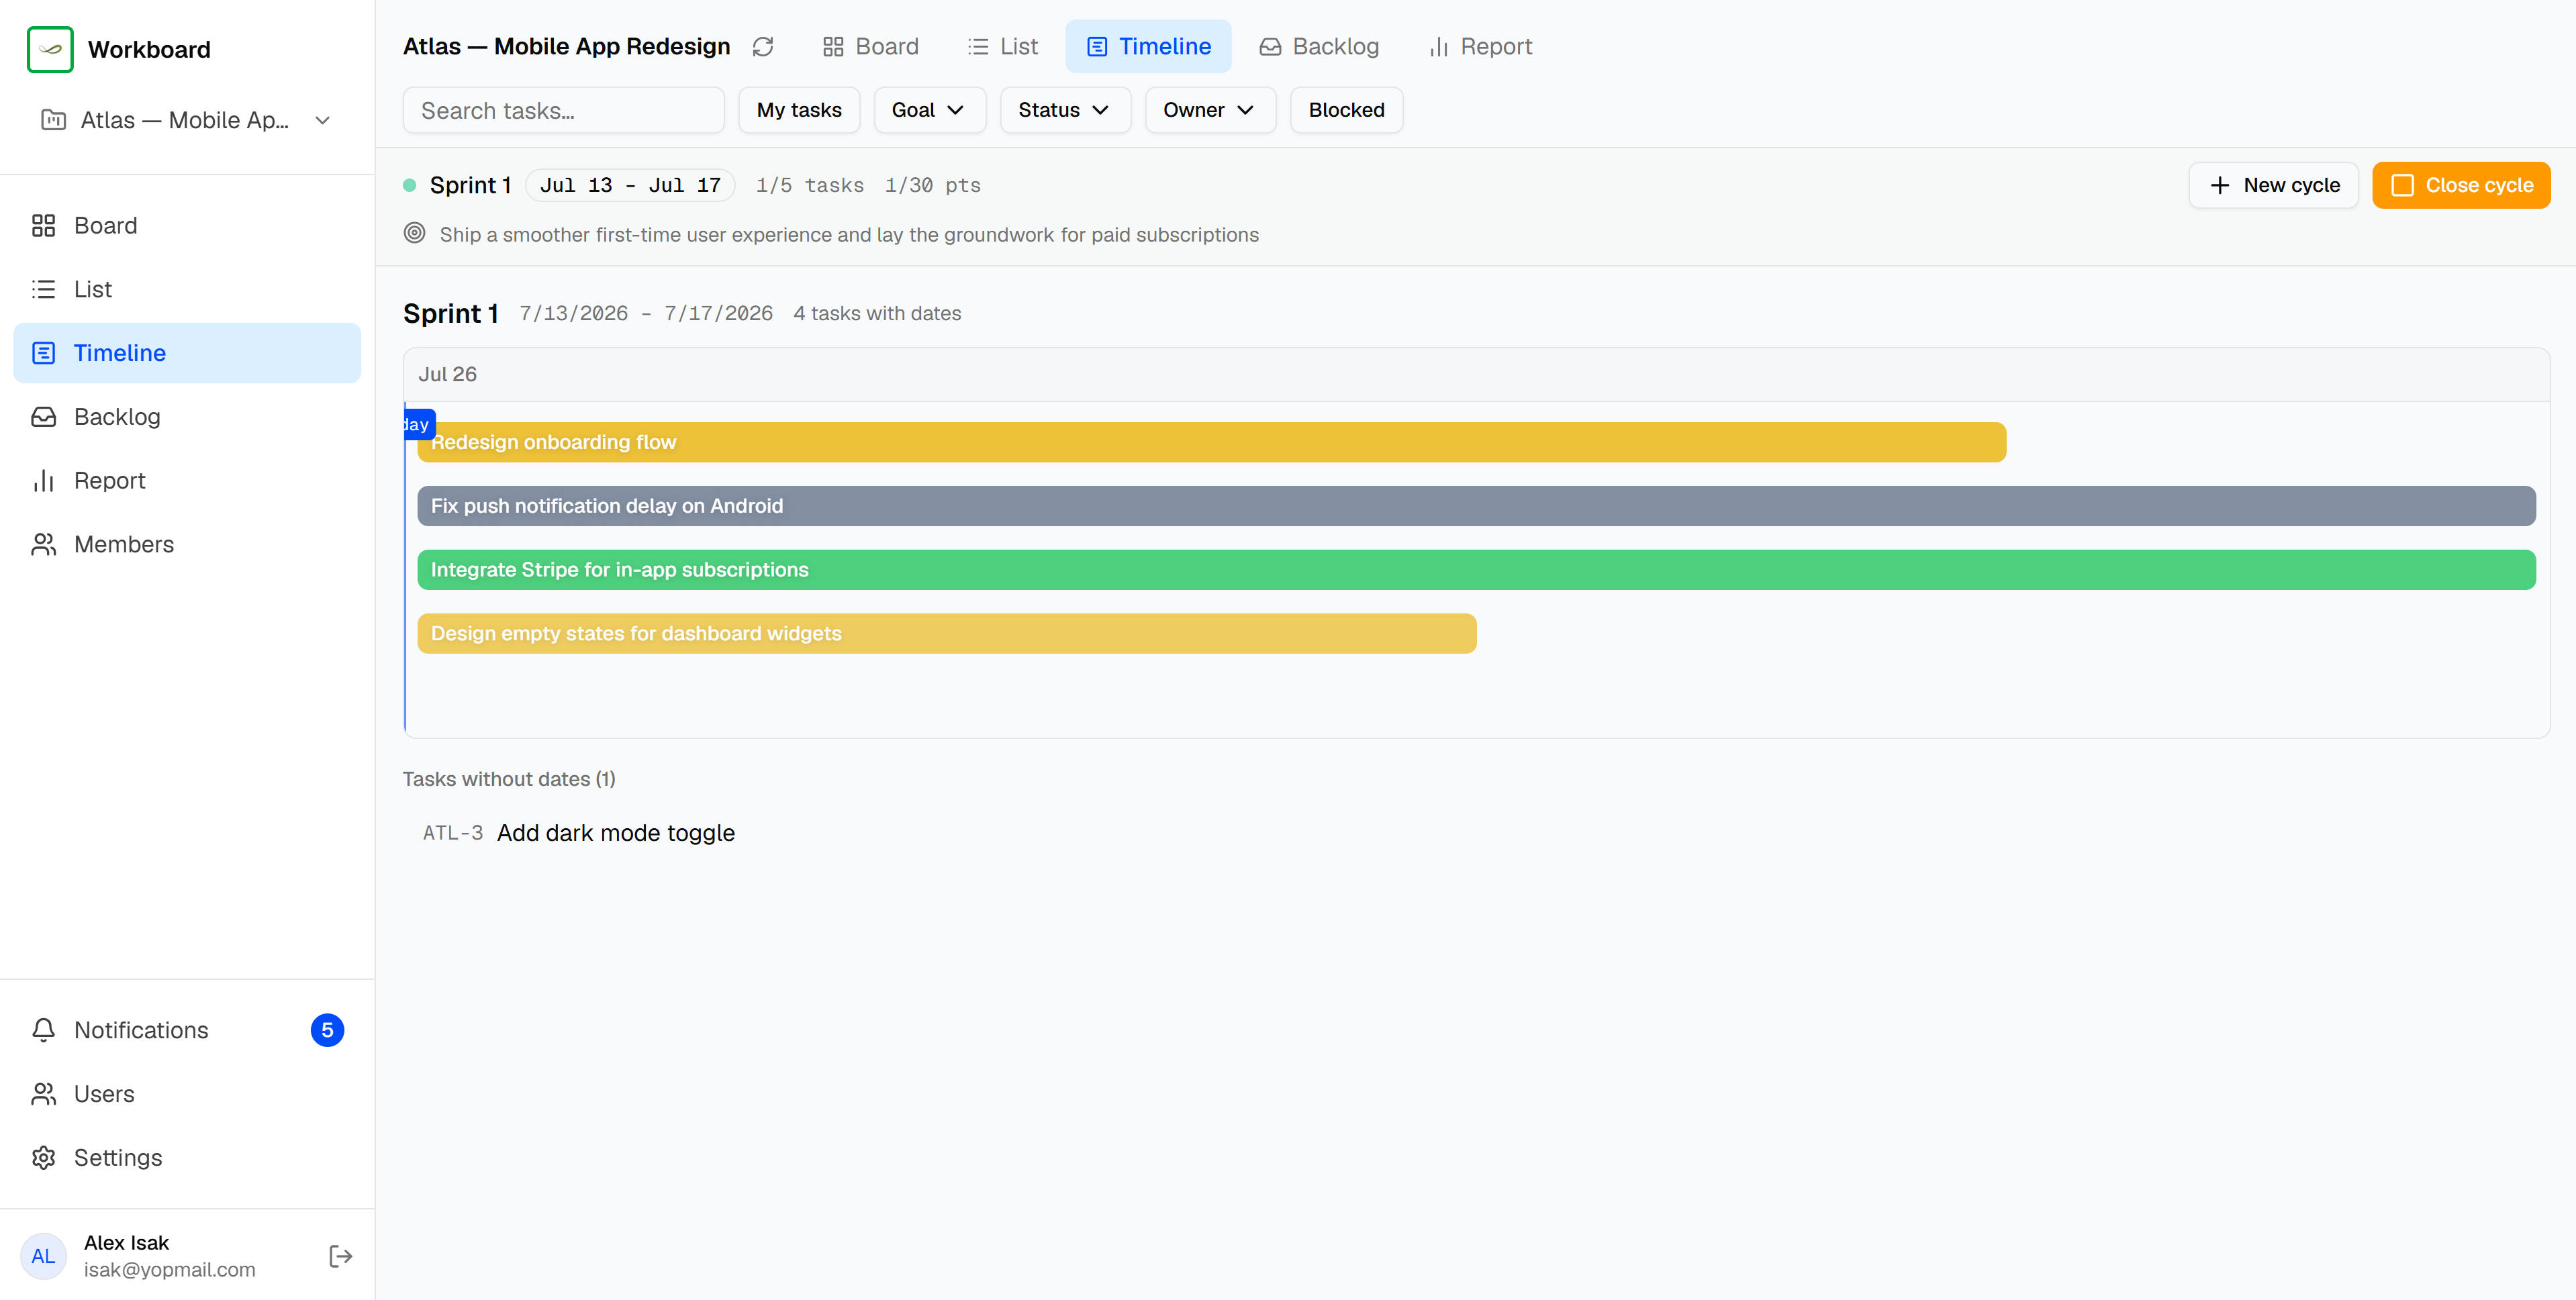Screen dimensions: 2576x1300
Task: Click the sprint goal description text
Action: [849, 235]
